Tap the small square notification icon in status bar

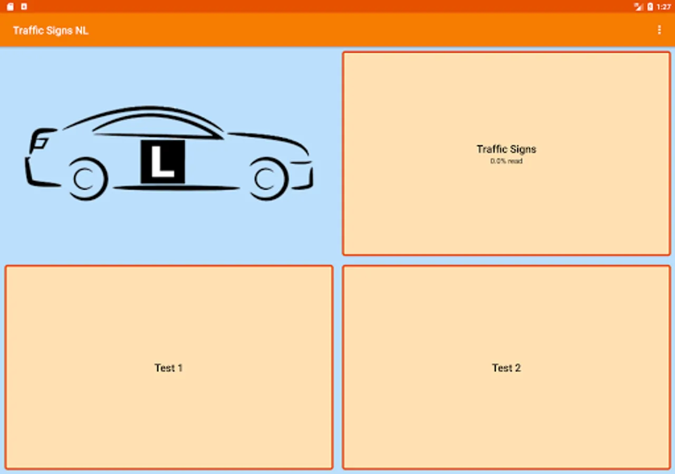[24, 7]
